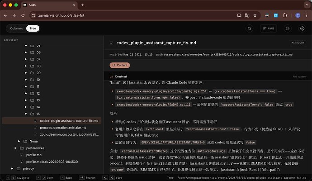Open profile.md.bak.20260508-064530 file
Screen dimensions: 312x181
click(52, 162)
